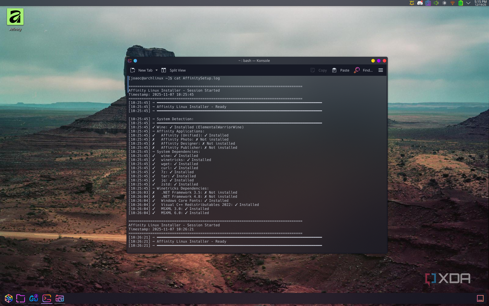Open the application launcher in the dock
The image size is (489, 306).
(8, 298)
